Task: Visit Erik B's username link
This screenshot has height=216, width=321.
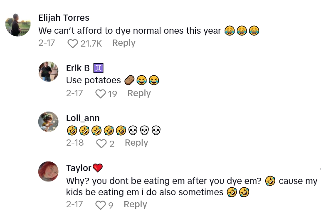Action: (78, 68)
